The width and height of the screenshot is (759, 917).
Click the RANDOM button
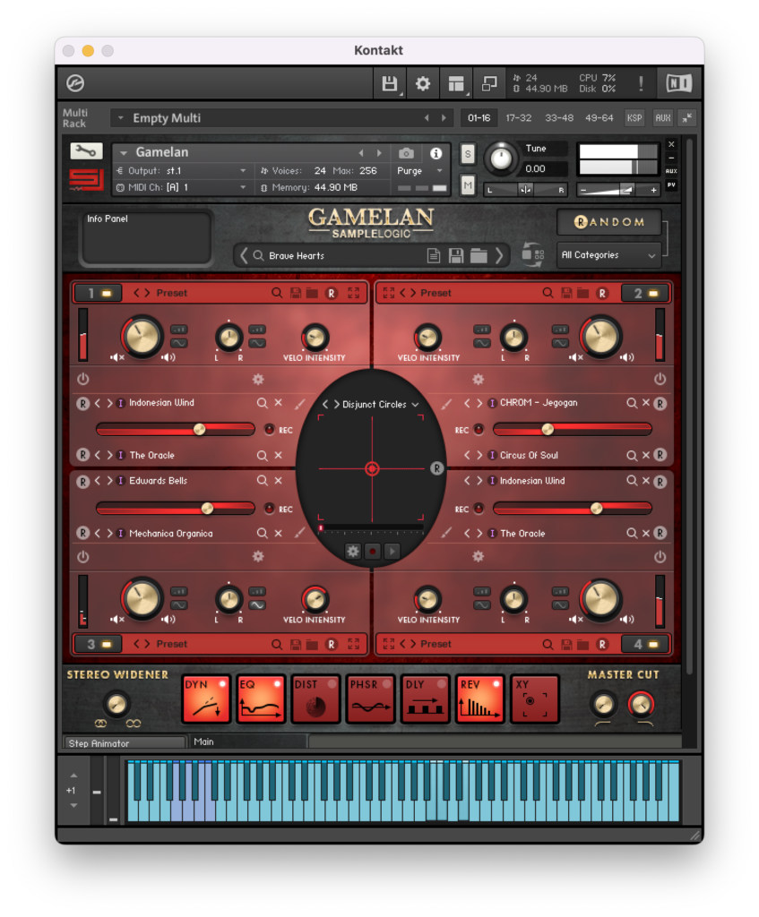(x=609, y=222)
